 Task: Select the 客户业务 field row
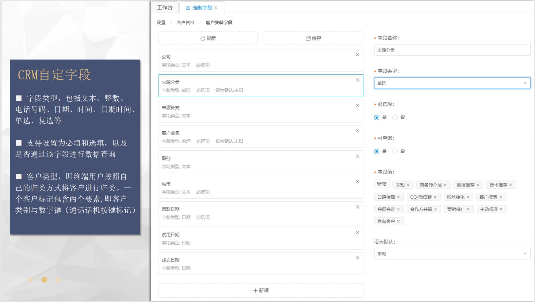tap(261, 137)
